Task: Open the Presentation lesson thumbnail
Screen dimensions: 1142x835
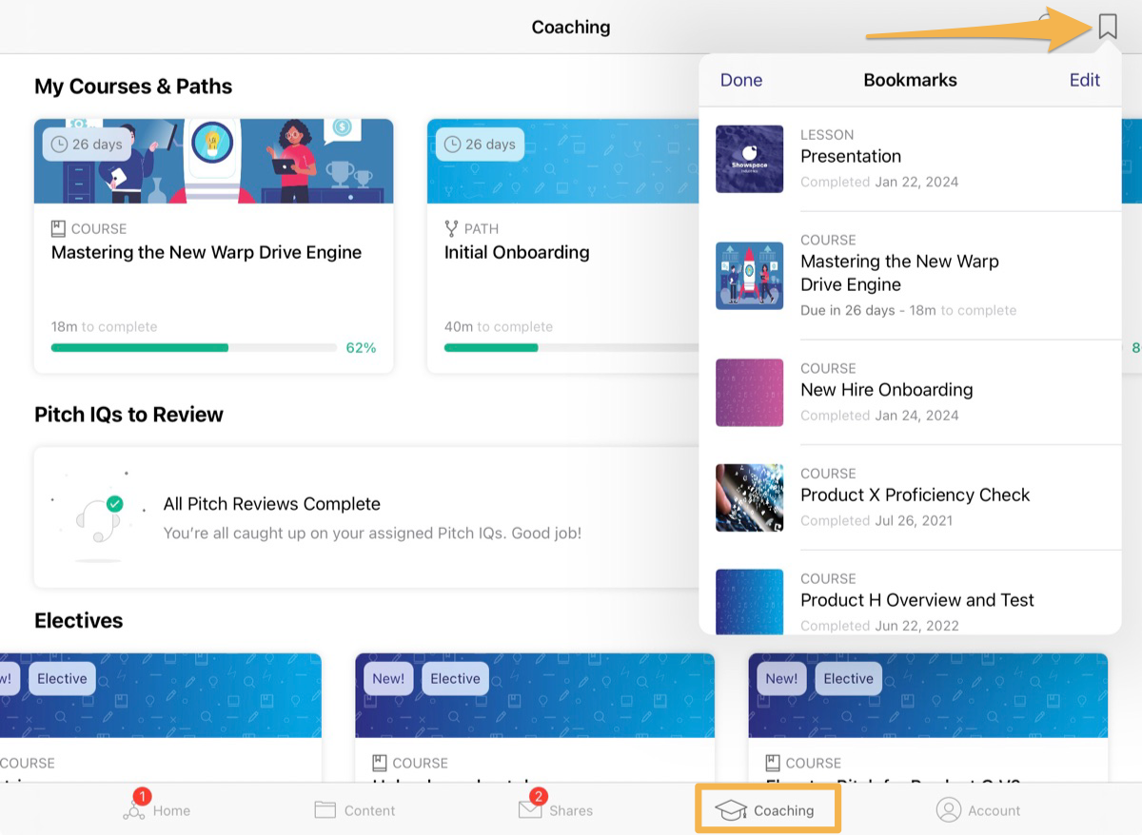Action: pos(749,158)
